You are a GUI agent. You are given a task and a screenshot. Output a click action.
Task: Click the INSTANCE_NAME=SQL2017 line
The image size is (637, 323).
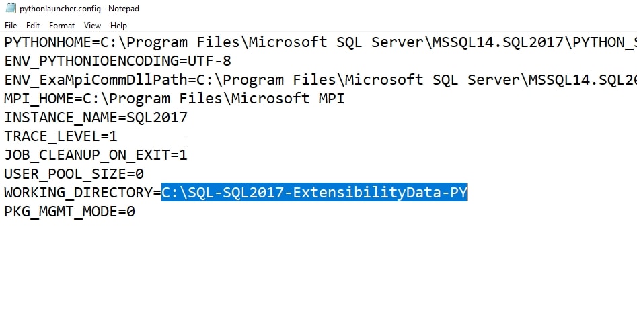(96, 118)
